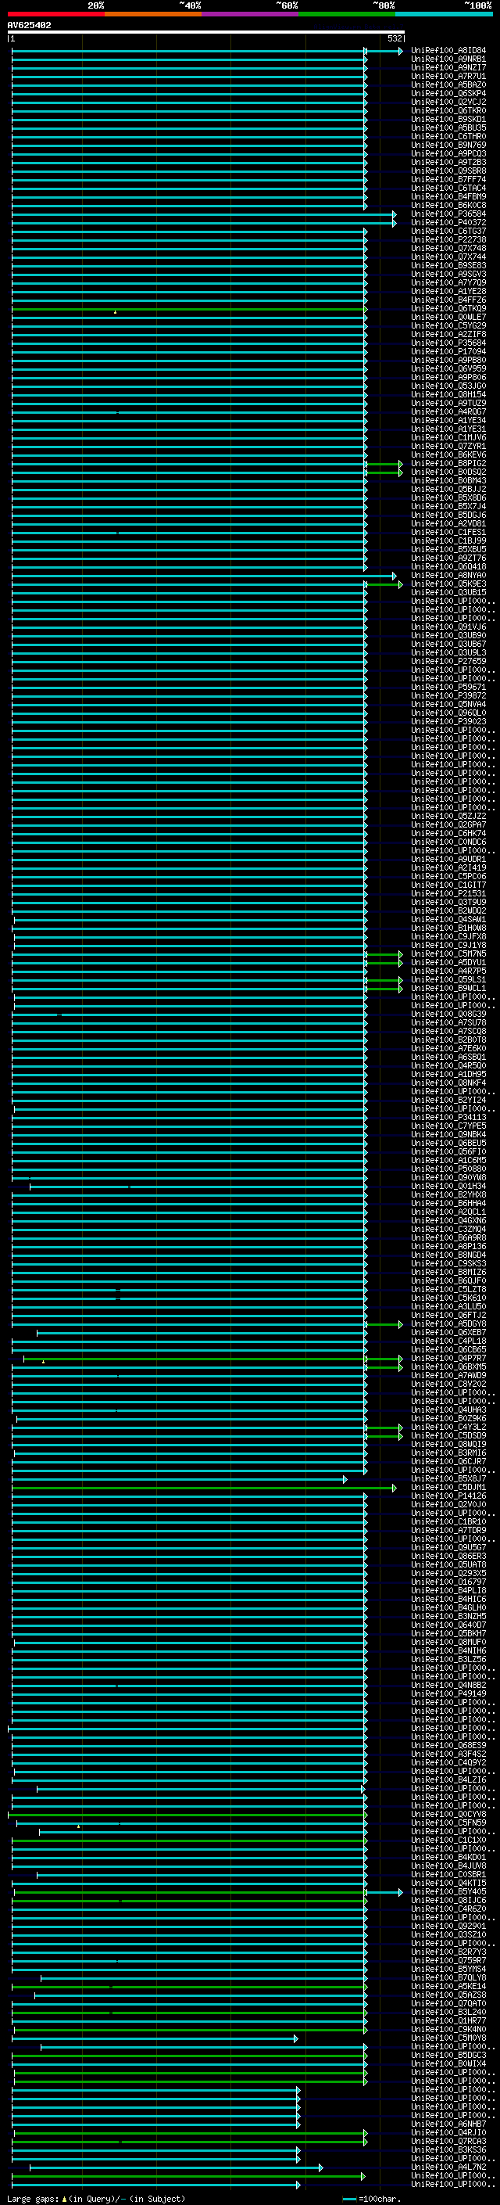Click the orange ~40% identity legend segment

(x=153, y=14)
